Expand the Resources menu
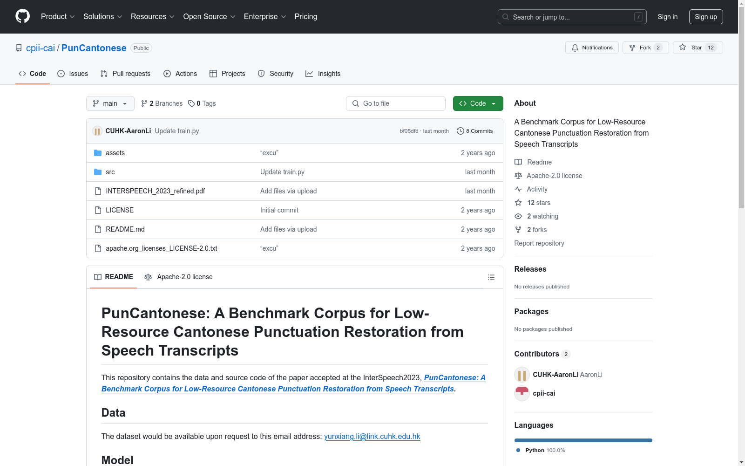The height and width of the screenshot is (466, 745). (153, 17)
